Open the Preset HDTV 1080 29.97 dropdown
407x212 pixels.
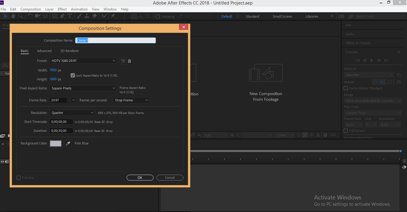[x=83, y=61]
